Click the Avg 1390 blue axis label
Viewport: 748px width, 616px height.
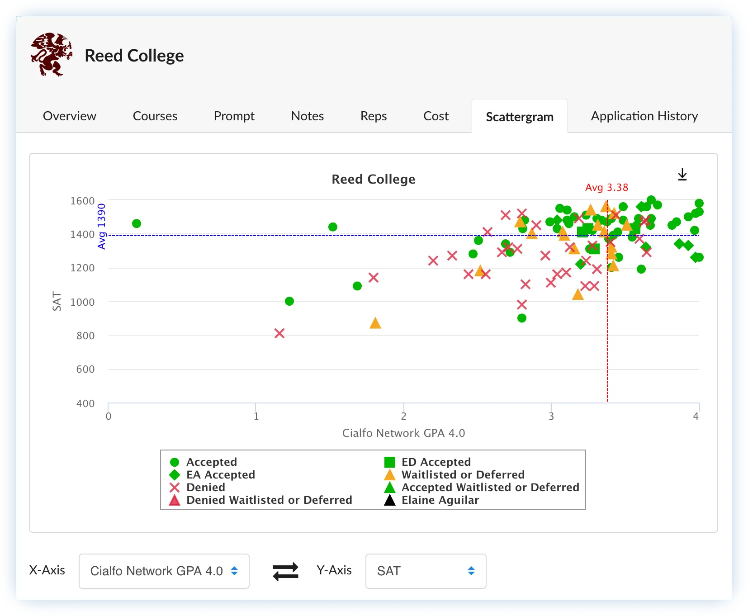101,225
